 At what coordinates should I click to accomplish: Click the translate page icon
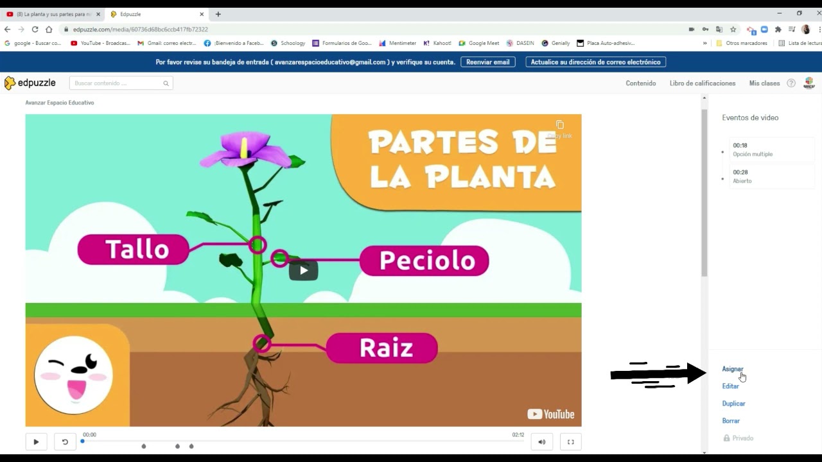coord(719,29)
